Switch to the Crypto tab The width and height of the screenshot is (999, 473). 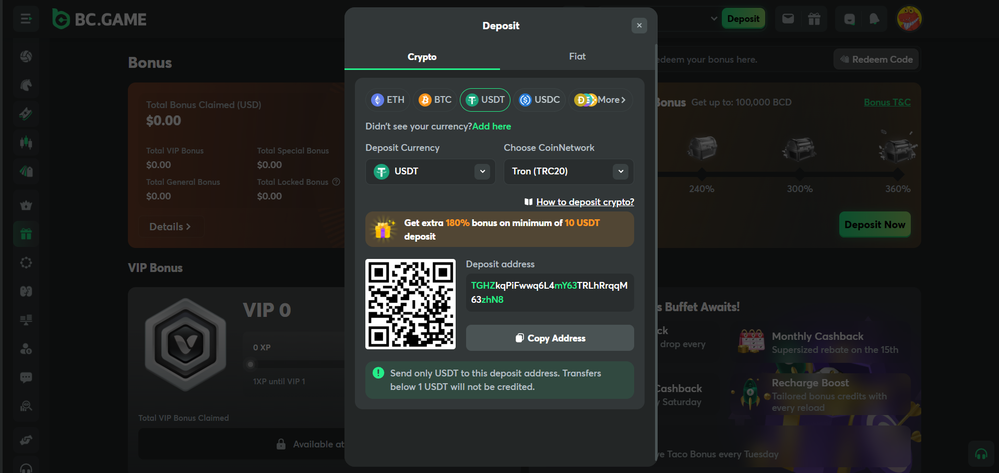tap(422, 56)
